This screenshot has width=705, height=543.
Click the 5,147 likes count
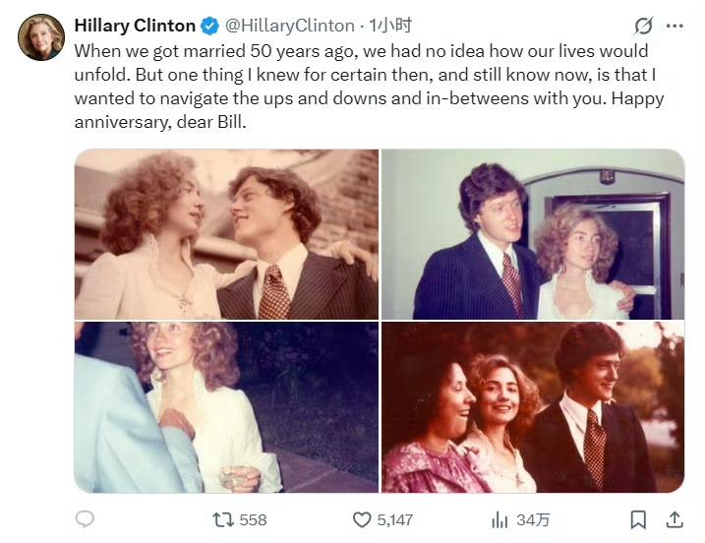395,519
